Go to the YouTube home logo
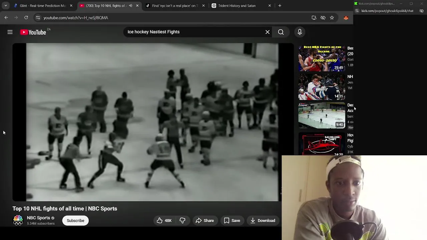 33,32
